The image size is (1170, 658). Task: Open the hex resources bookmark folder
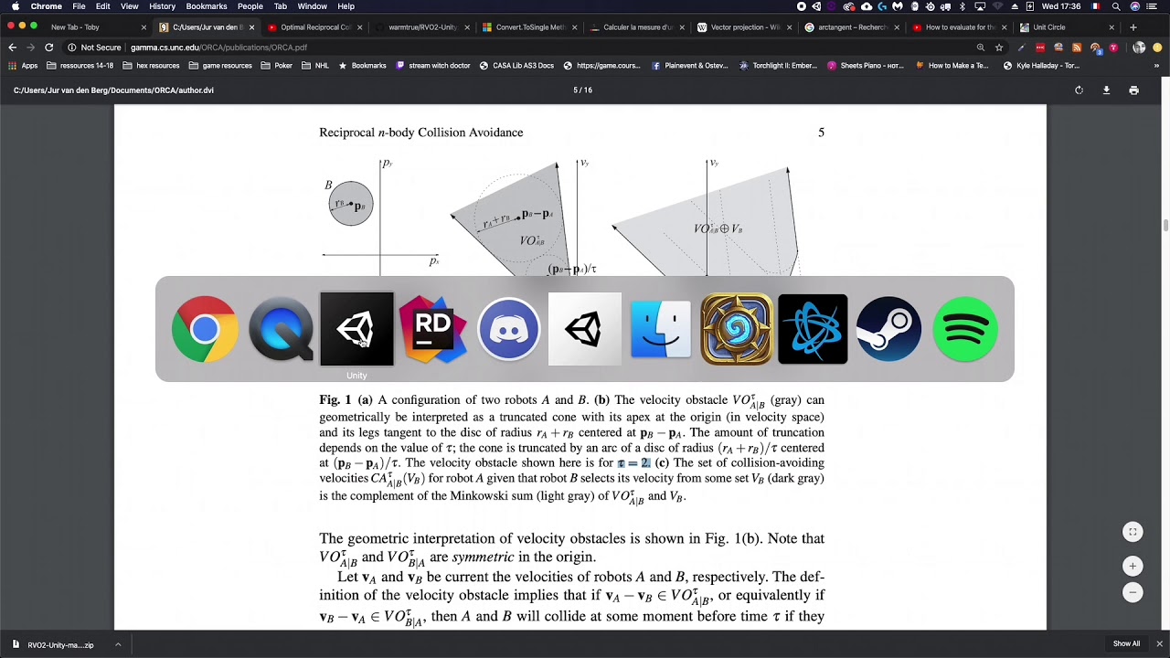[x=151, y=66]
